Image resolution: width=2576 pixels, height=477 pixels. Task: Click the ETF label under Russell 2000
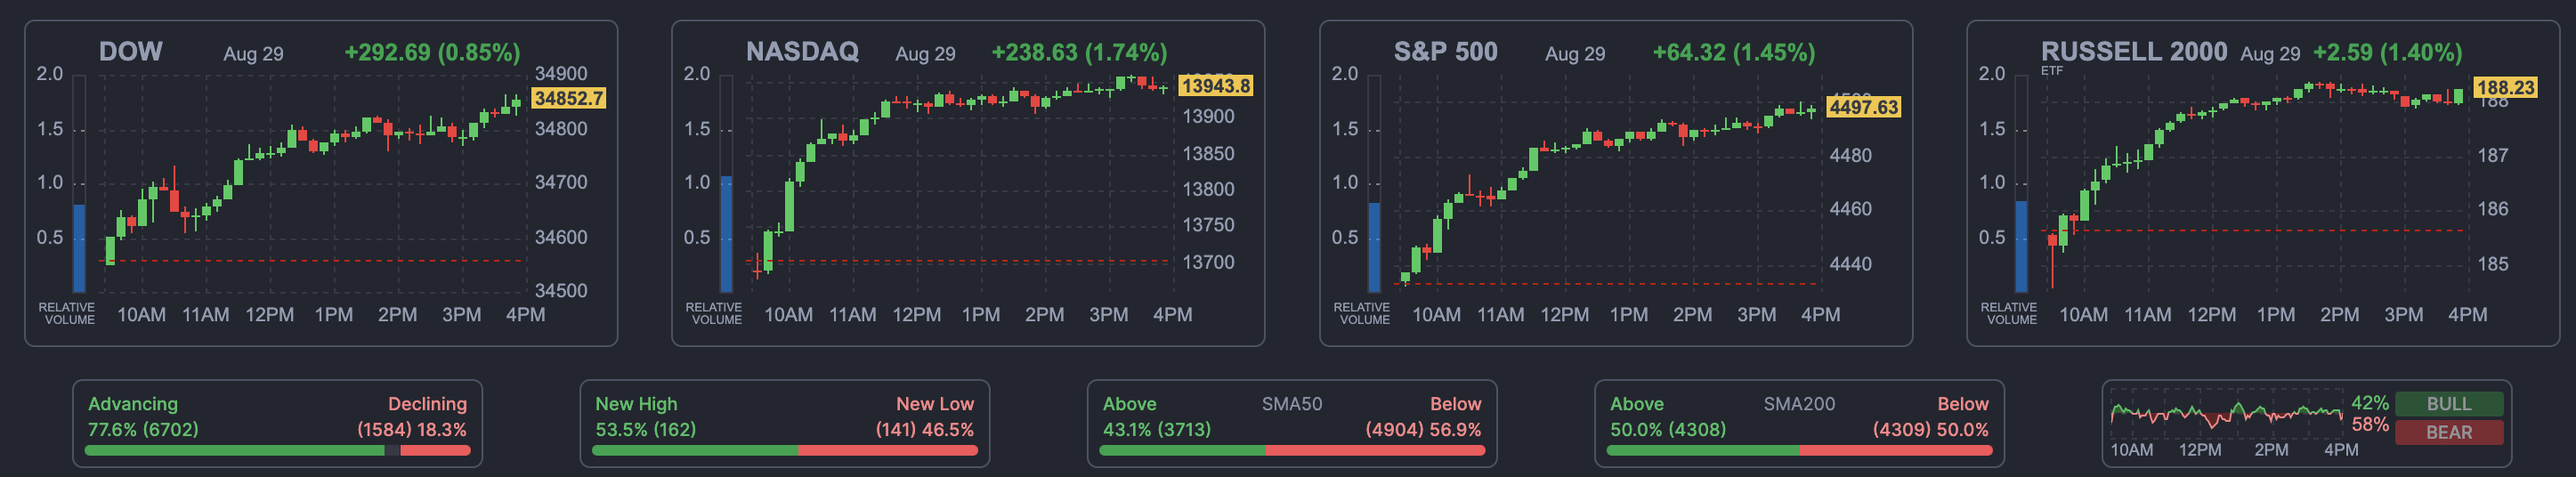pos(2052,71)
